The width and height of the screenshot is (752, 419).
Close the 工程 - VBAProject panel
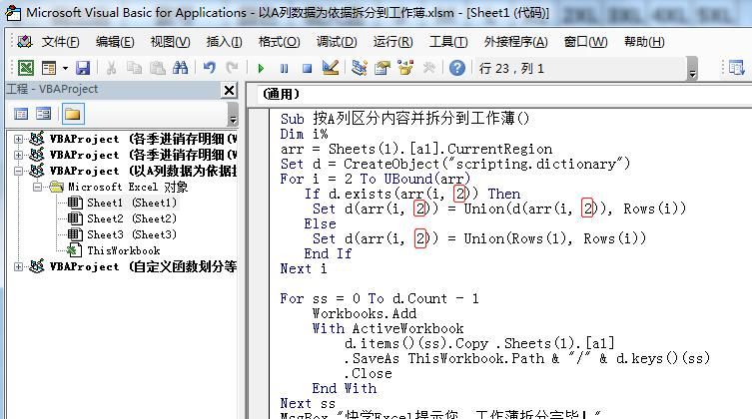coord(230,90)
